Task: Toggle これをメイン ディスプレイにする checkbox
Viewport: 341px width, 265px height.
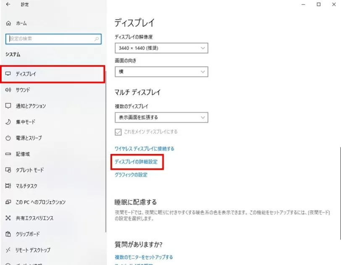Action: pyautogui.click(x=118, y=132)
